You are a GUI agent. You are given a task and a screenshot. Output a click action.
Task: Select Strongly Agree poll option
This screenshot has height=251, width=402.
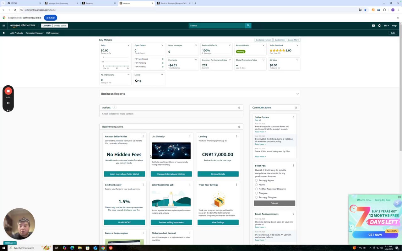click(x=256, y=180)
